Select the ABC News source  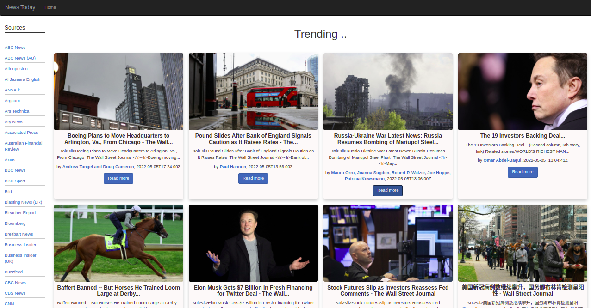tap(15, 48)
